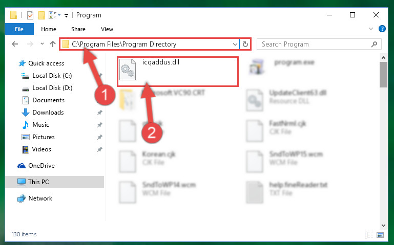
Task: Select Network in the navigation pane
Action: 40,198
